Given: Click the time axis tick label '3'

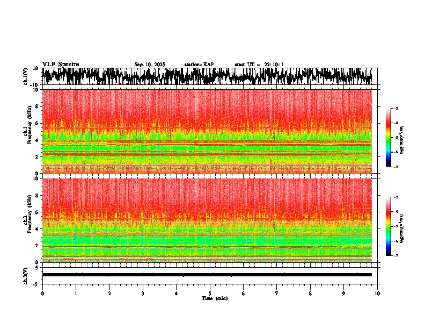Looking at the screenshot, I should pos(143,294).
